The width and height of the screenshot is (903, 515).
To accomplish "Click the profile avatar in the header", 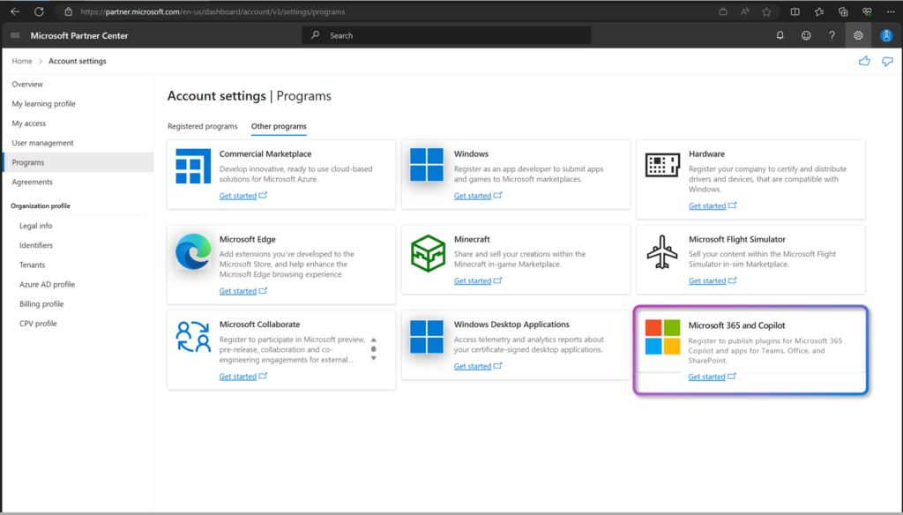I will click(x=885, y=35).
